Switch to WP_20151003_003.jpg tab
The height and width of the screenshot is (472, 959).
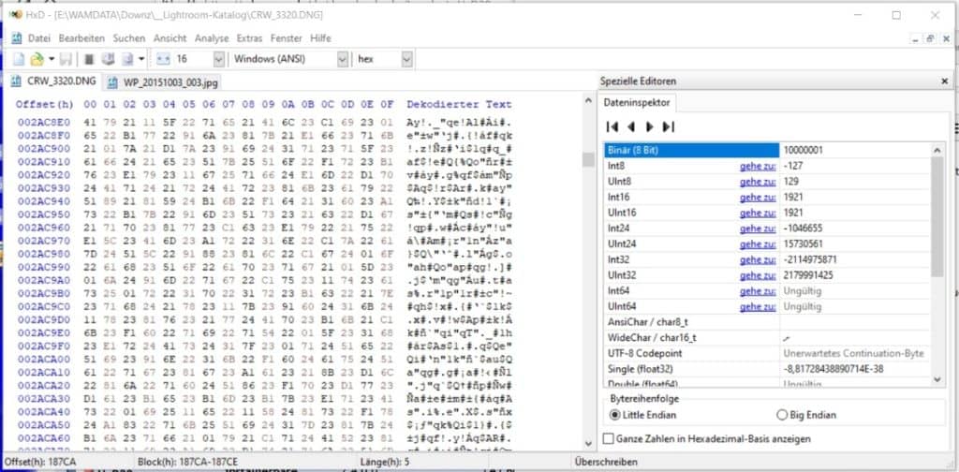point(161,81)
